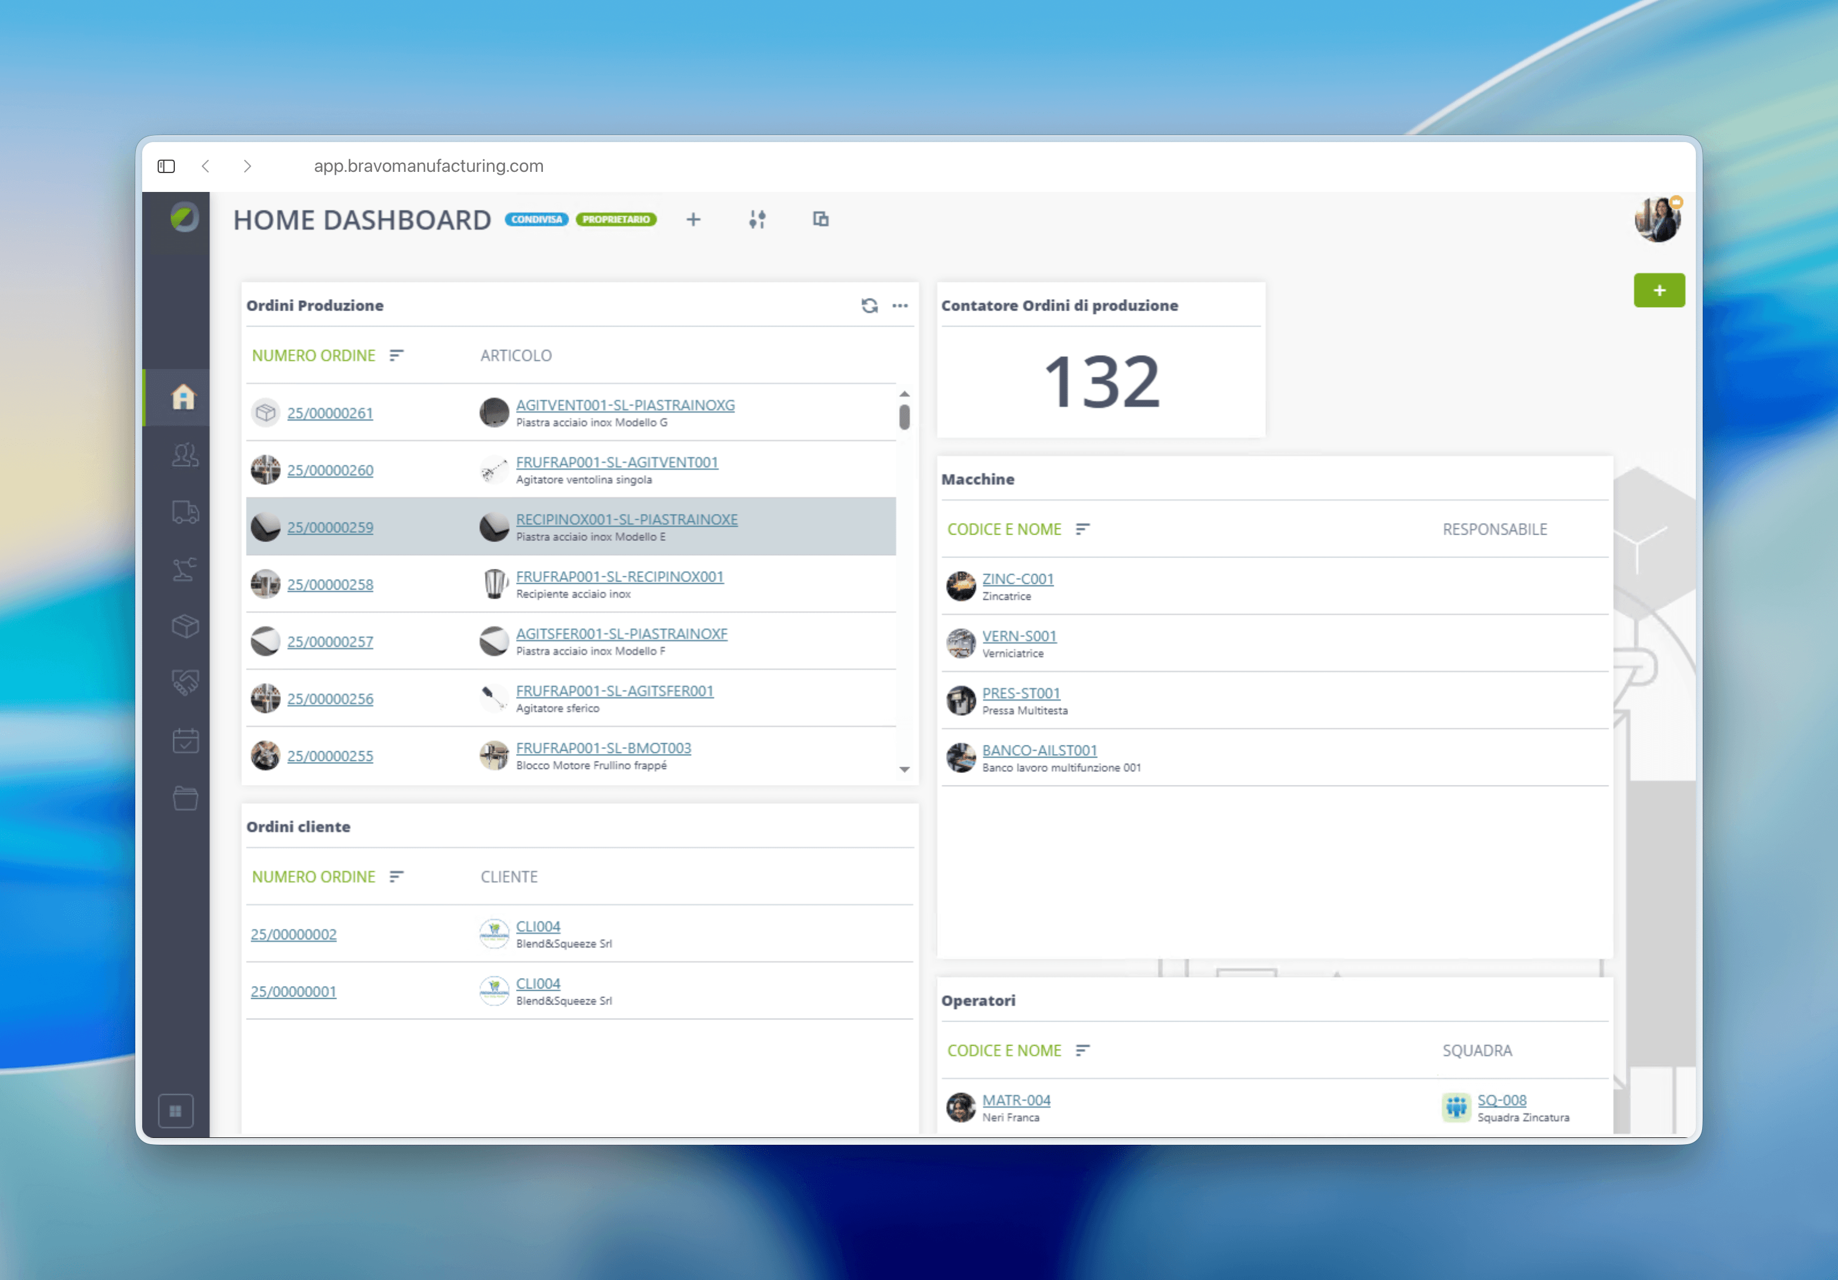Image resolution: width=1838 pixels, height=1280 pixels.
Task: Open the Home icon in sidebar
Action: click(x=183, y=397)
